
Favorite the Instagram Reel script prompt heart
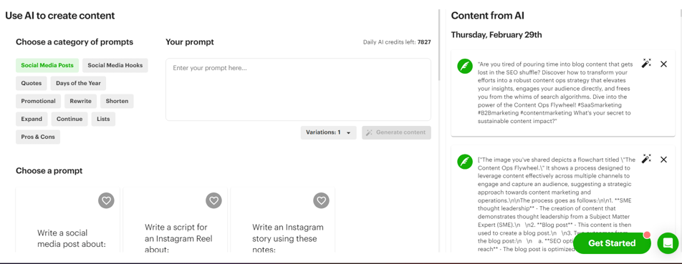[213, 200]
